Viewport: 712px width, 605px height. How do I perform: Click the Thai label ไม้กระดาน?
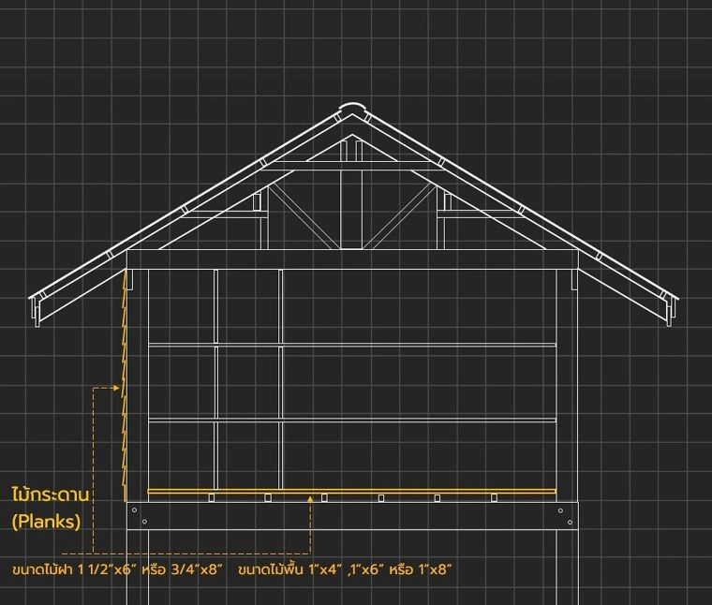[x=54, y=494]
